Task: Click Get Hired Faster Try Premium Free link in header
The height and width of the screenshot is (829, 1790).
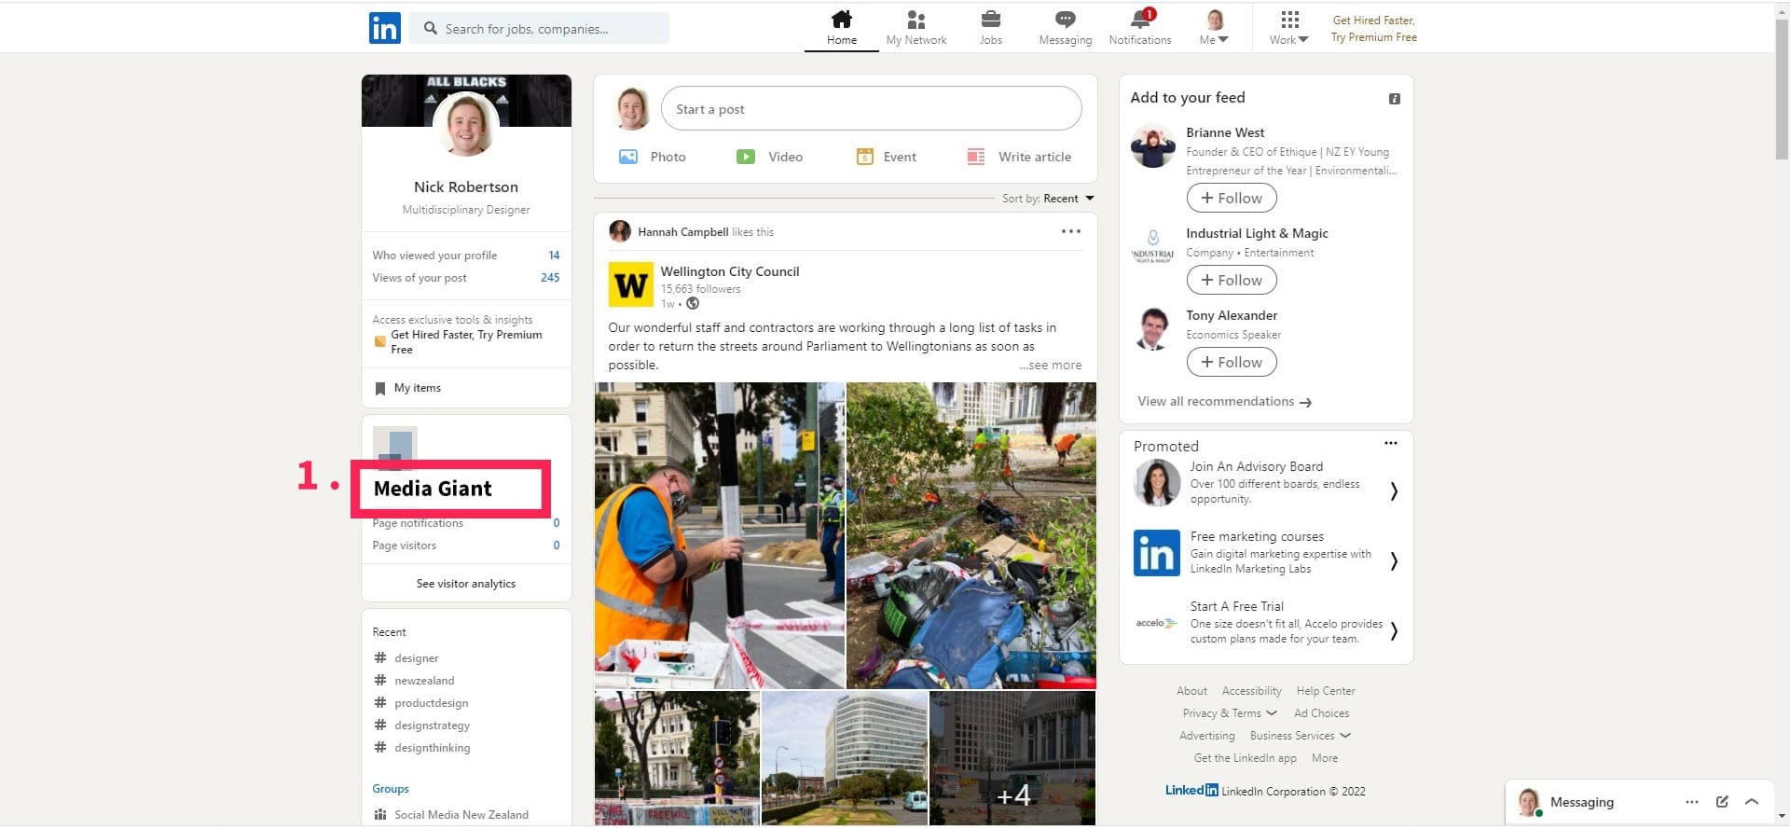Action: pos(1373,29)
